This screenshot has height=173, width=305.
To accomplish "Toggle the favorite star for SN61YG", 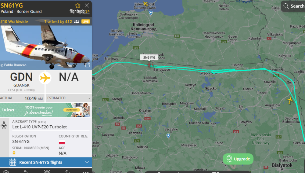I will pos(78,6).
